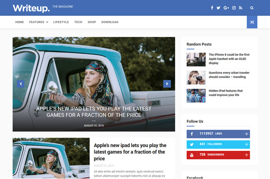270x179 pixels.
Task: Click the YouTube icon in the subscribers bar
Action: (191, 155)
